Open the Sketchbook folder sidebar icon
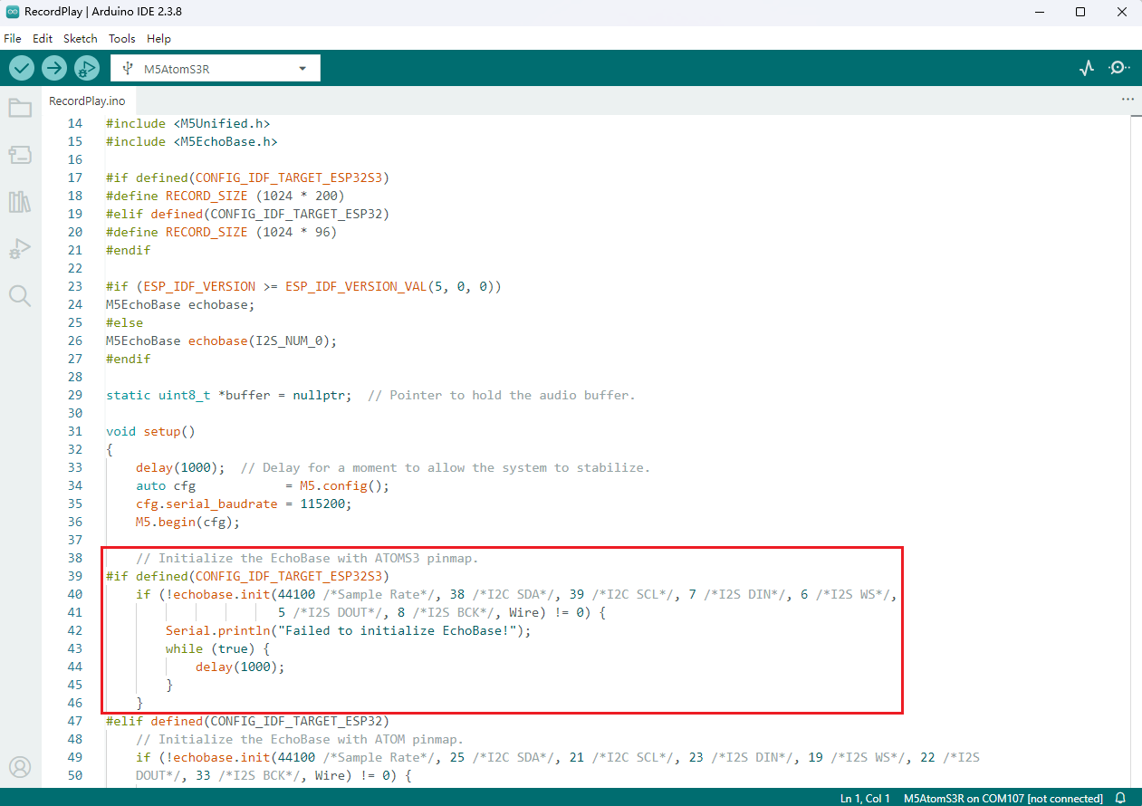The image size is (1142, 806). coord(20,109)
